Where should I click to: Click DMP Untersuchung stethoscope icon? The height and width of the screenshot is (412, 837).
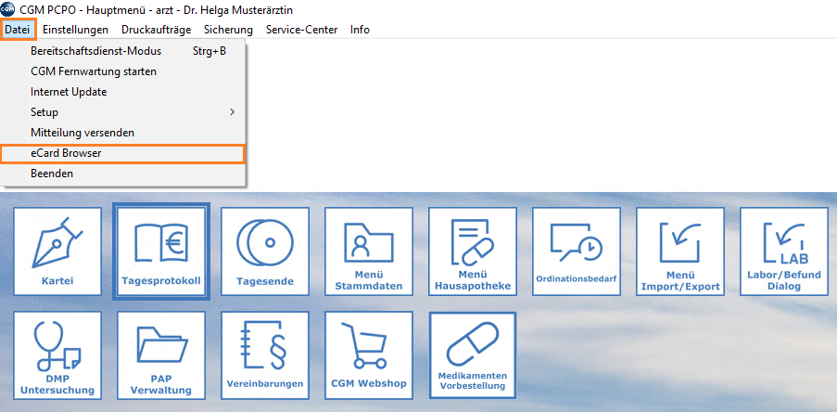pos(57,354)
